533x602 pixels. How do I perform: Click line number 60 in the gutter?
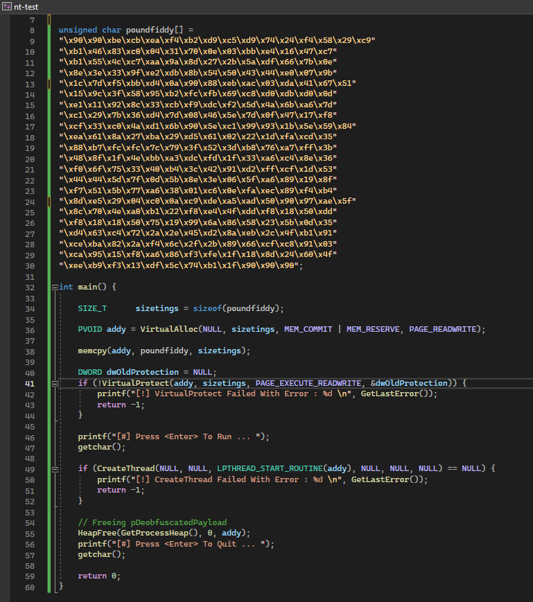30,587
